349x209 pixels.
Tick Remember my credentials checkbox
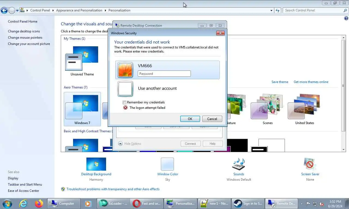coord(125,102)
